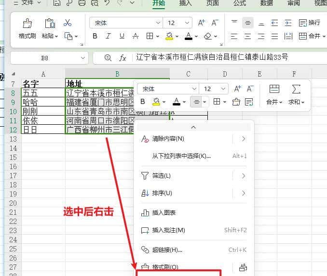Viewport: 327px width, 276px height.
Task: Open mini toolbar font name dropdown
Action: pos(194,89)
